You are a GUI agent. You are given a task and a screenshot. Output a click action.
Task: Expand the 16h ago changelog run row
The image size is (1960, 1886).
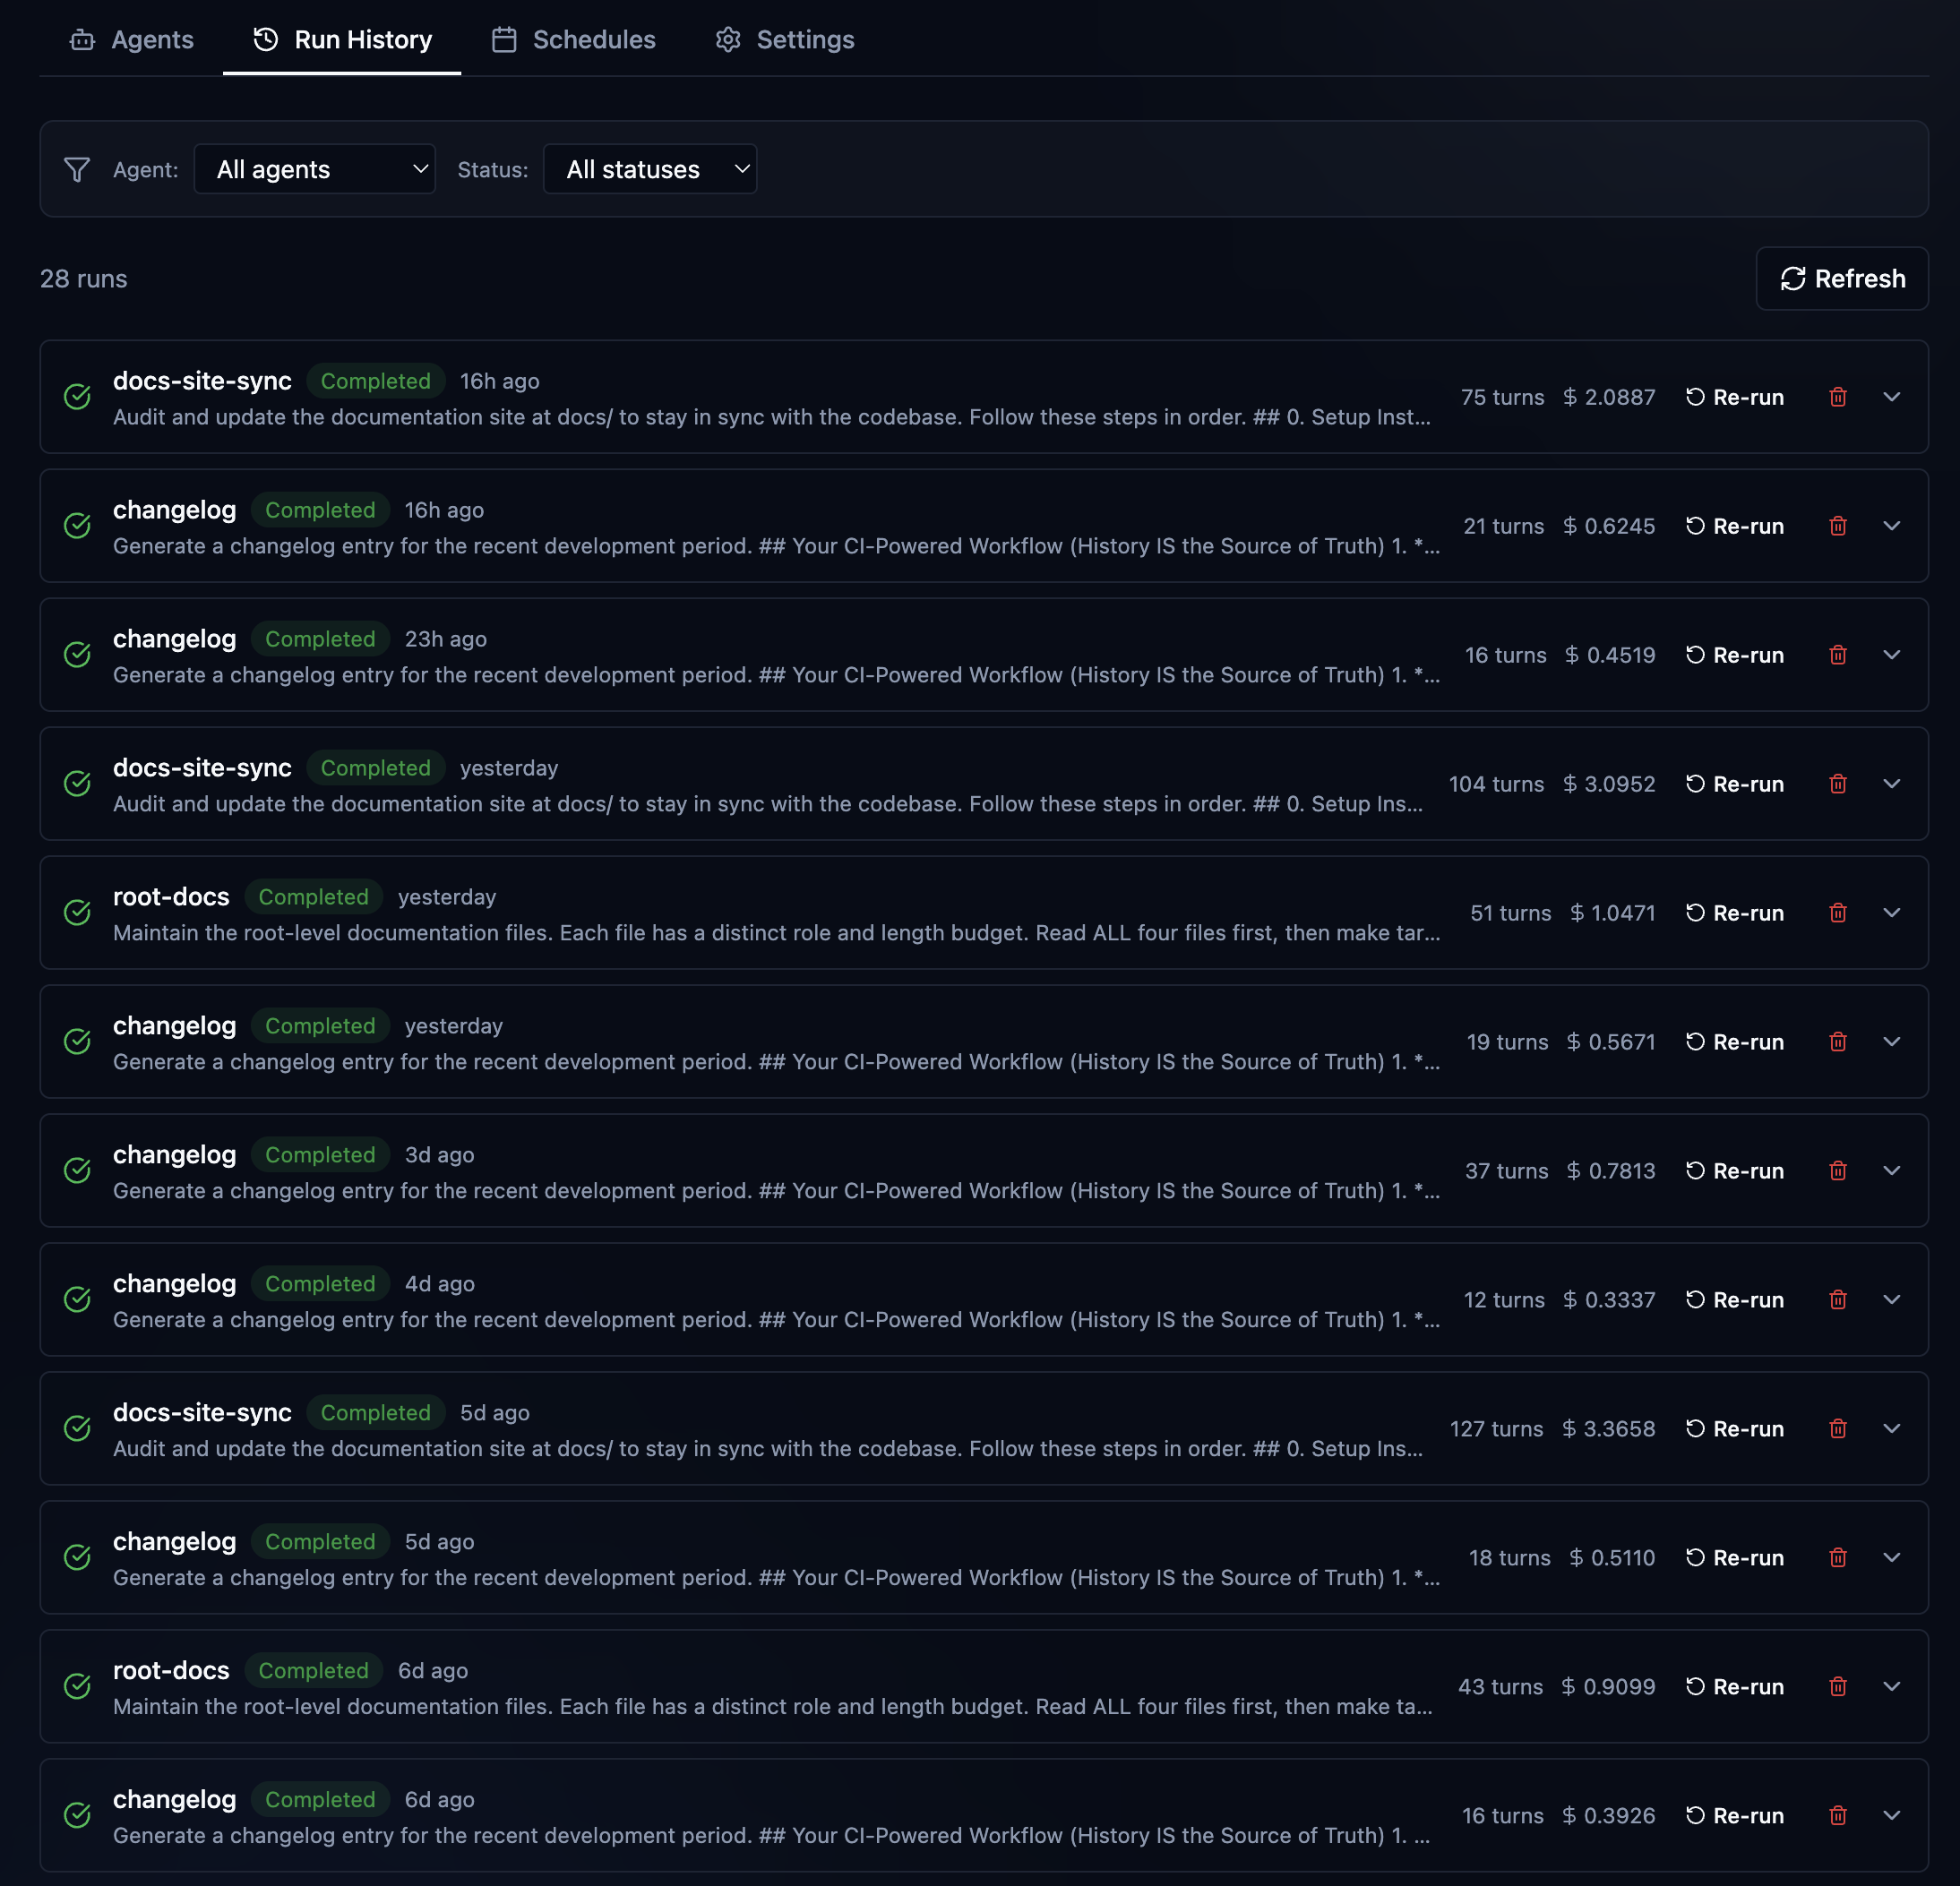pos(1891,526)
